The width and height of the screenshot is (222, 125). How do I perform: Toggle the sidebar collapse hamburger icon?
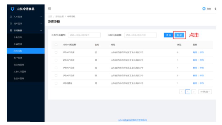point(50,9)
